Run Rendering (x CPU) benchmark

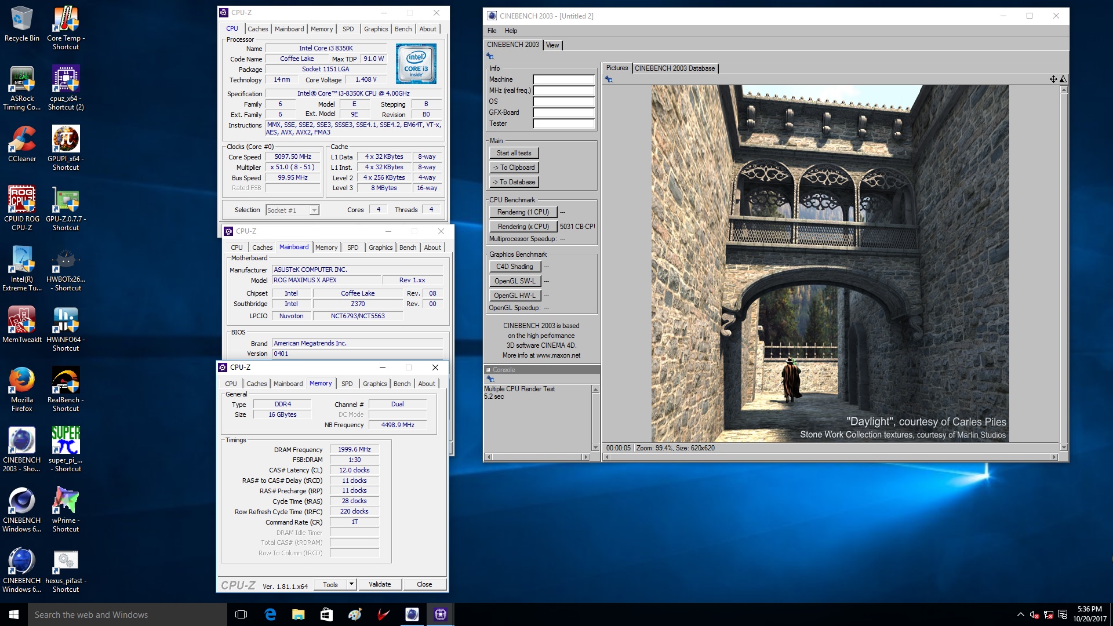[523, 227]
